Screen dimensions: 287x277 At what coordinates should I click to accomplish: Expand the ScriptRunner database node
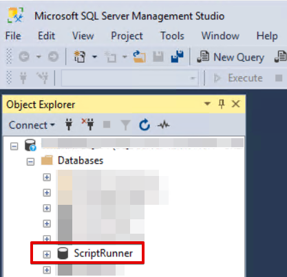coord(47,254)
